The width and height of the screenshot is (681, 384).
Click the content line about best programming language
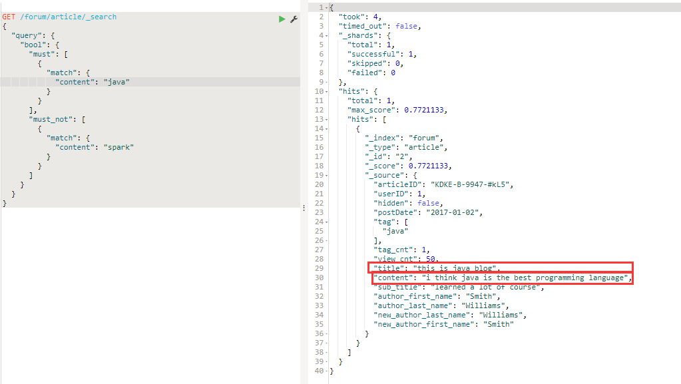pos(503,278)
